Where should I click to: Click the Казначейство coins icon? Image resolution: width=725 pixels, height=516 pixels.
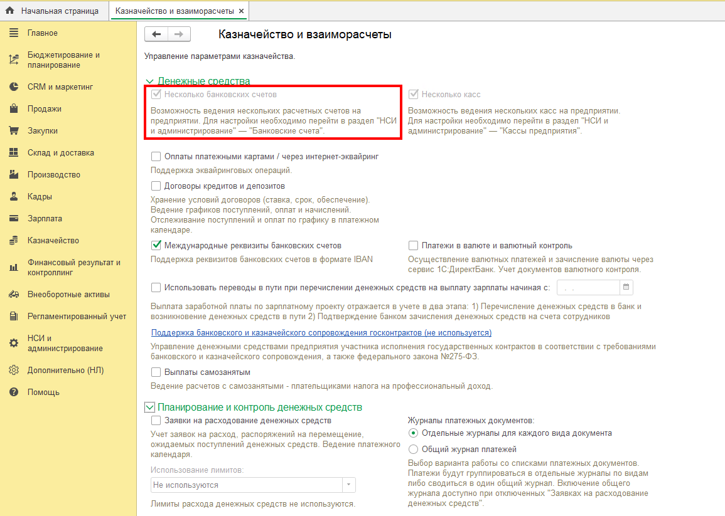coord(14,240)
